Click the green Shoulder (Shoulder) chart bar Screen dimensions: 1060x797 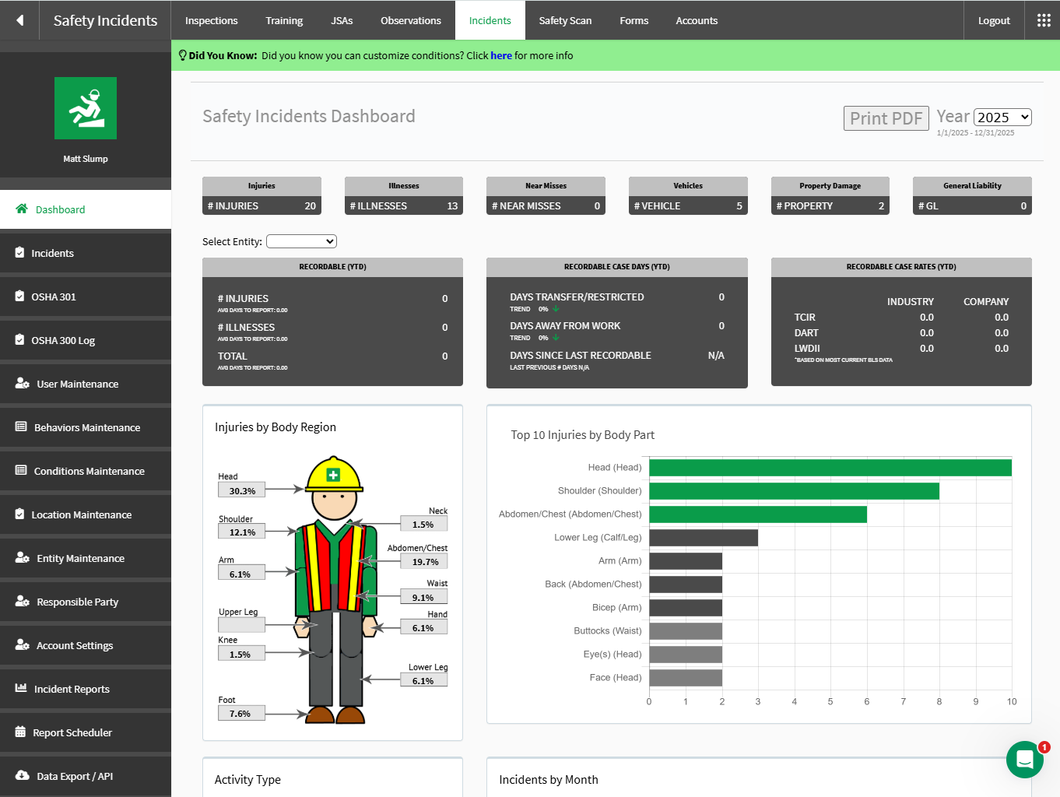[794, 491]
